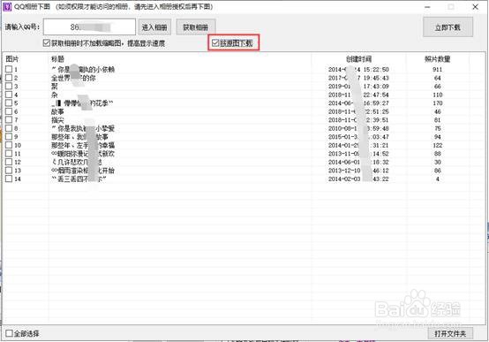489x342 pixels.
Task: Check the box for album row 11
Action: pos(9,154)
